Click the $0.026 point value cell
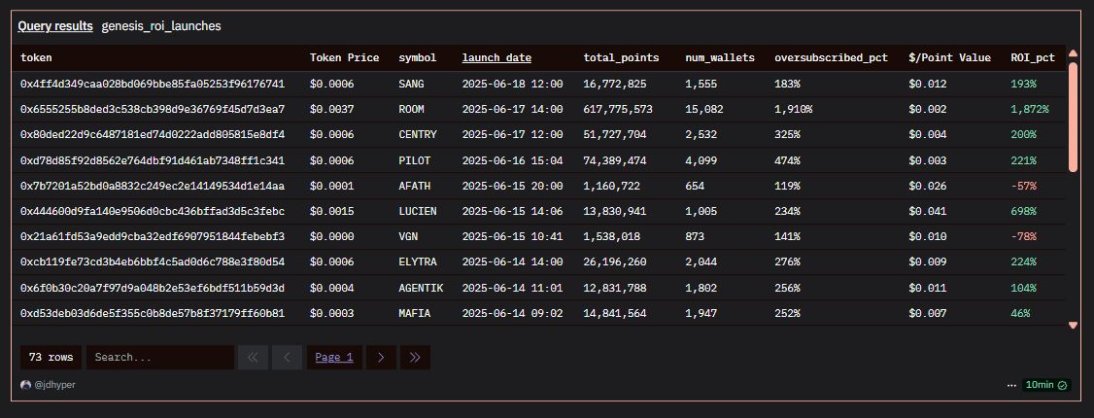1094x418 pixels. (x=927, y=187)
